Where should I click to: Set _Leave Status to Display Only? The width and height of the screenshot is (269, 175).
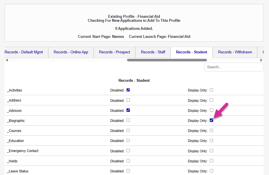pyautogui.click(x=212, y=171)
